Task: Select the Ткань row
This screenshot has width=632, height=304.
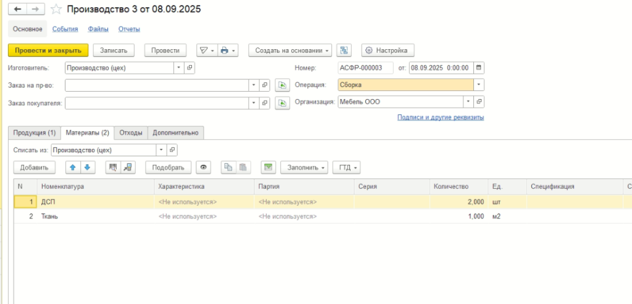Action: (322, 217)
